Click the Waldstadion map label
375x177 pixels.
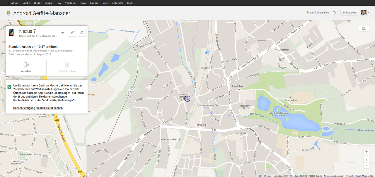coord(291,100)
